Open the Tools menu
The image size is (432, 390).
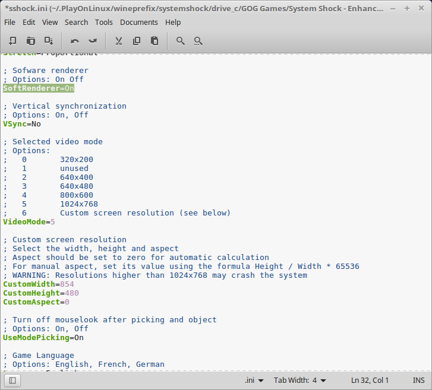[104, 23]
